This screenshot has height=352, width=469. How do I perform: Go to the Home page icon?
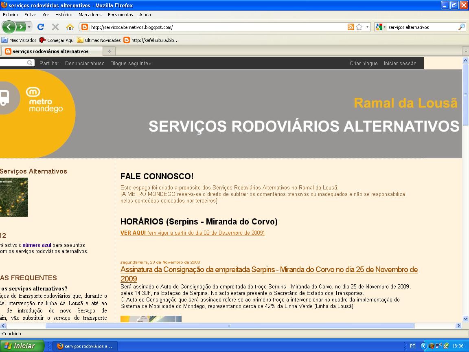(70, 27)
